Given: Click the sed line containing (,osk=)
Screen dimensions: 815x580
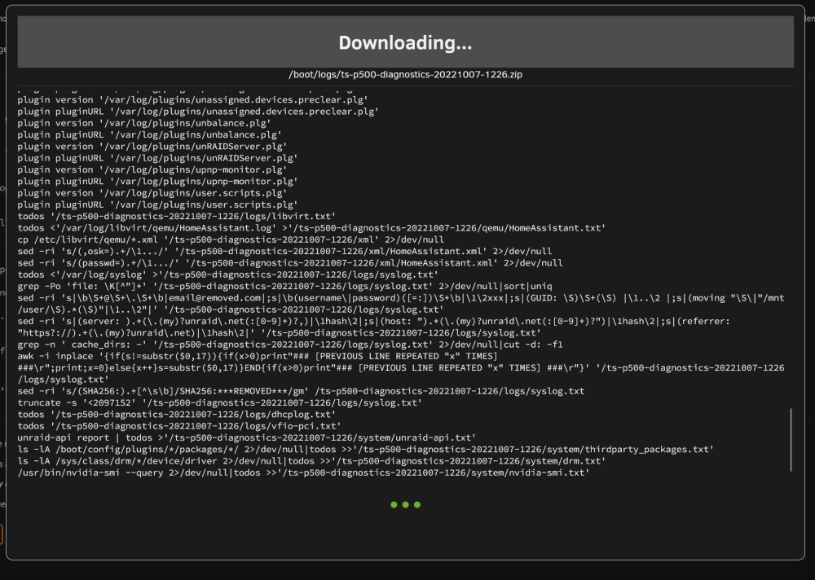Looking at the screenshot, I should [x=284, y=251].
